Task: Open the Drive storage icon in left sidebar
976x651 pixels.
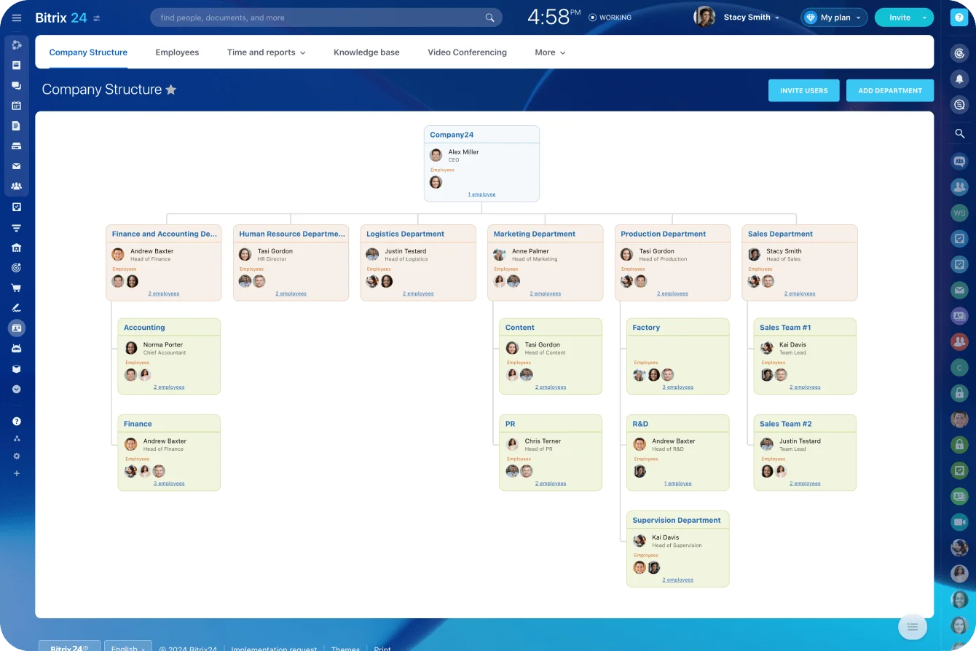Action: pos(17,146)
